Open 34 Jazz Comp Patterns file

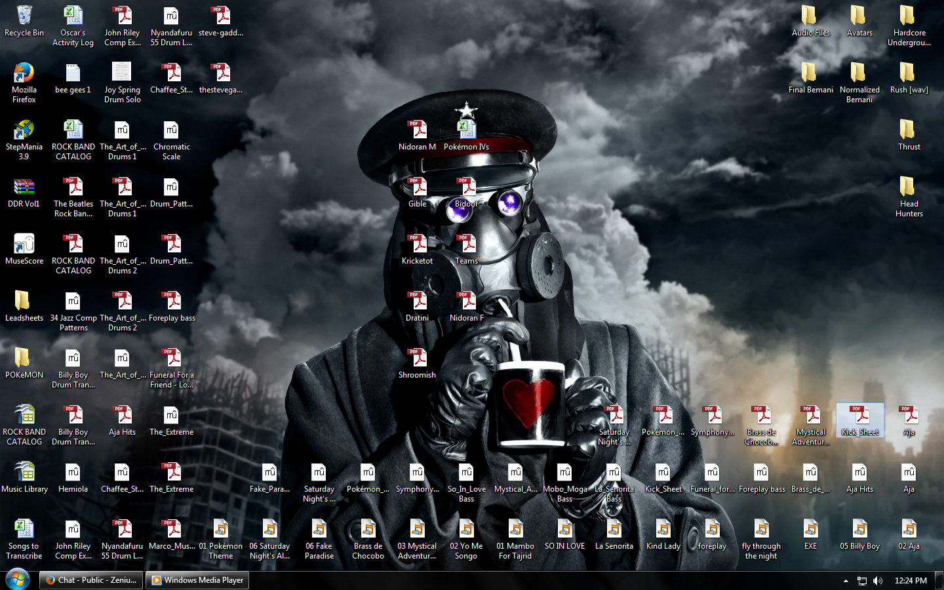[x=73, y=311]
